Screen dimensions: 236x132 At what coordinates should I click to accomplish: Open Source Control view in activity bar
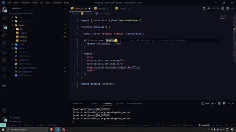(4, 26)
